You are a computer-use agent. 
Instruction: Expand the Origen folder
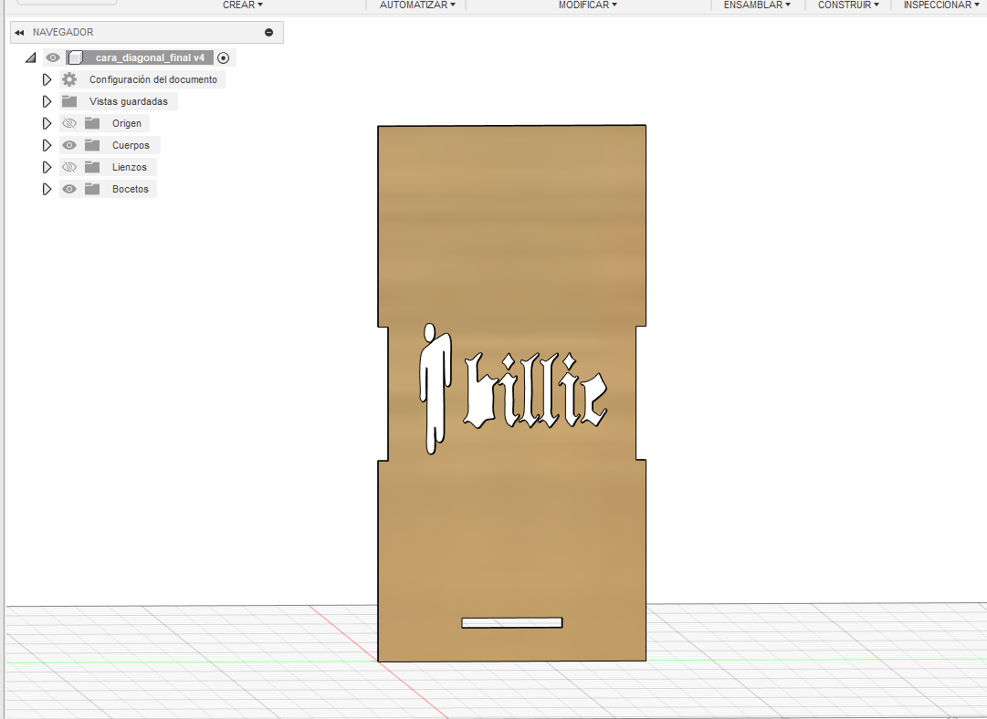tap(47, 123)
